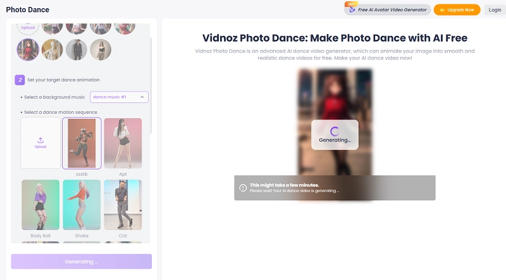Screen dimensions: 506x280
Task: Choose the ssstik dance motion
Action: pos(82,143)
